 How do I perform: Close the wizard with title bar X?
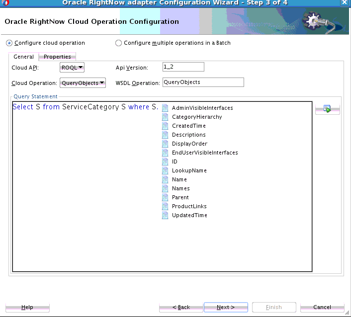(x=345, y=2)
